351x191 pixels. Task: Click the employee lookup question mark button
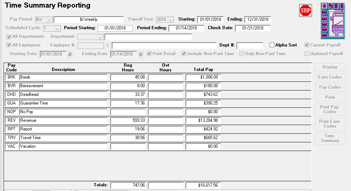pos(107,46)
